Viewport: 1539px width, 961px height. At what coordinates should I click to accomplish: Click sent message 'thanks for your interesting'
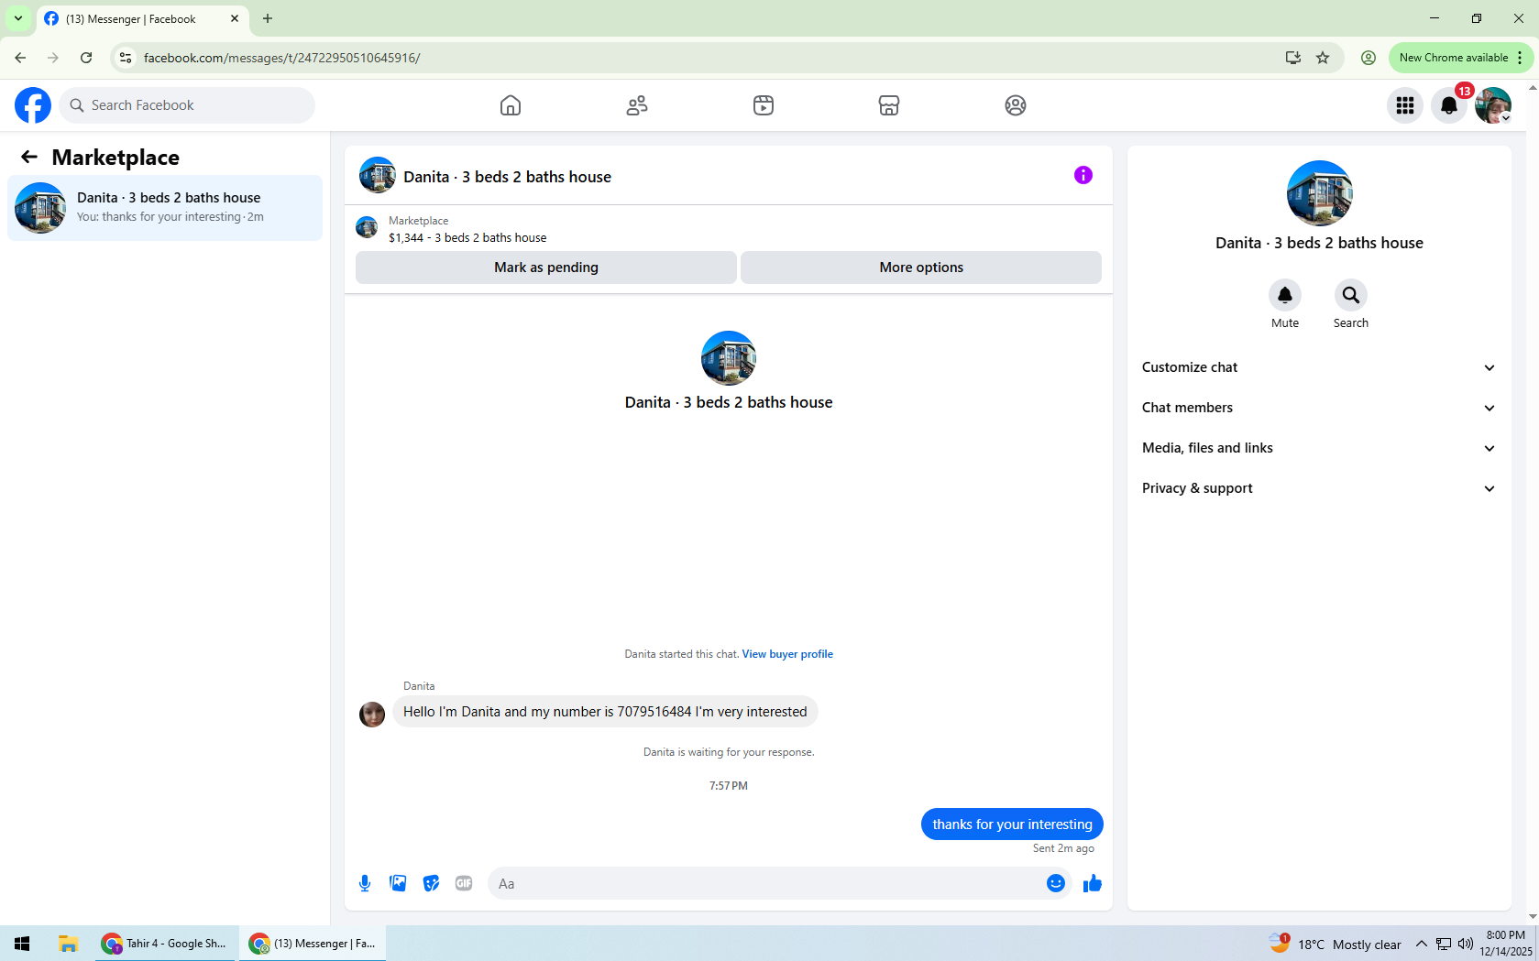tap(1012, 824)
